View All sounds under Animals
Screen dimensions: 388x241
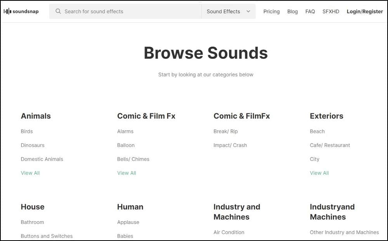[30, 173]
